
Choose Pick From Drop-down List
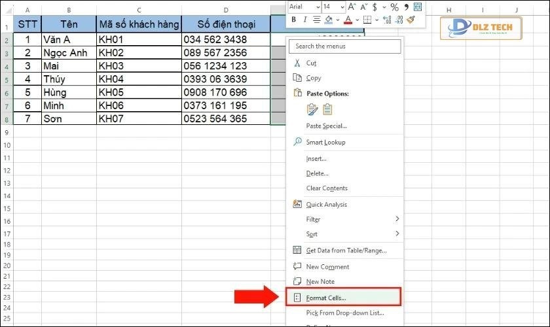[345, 313]
